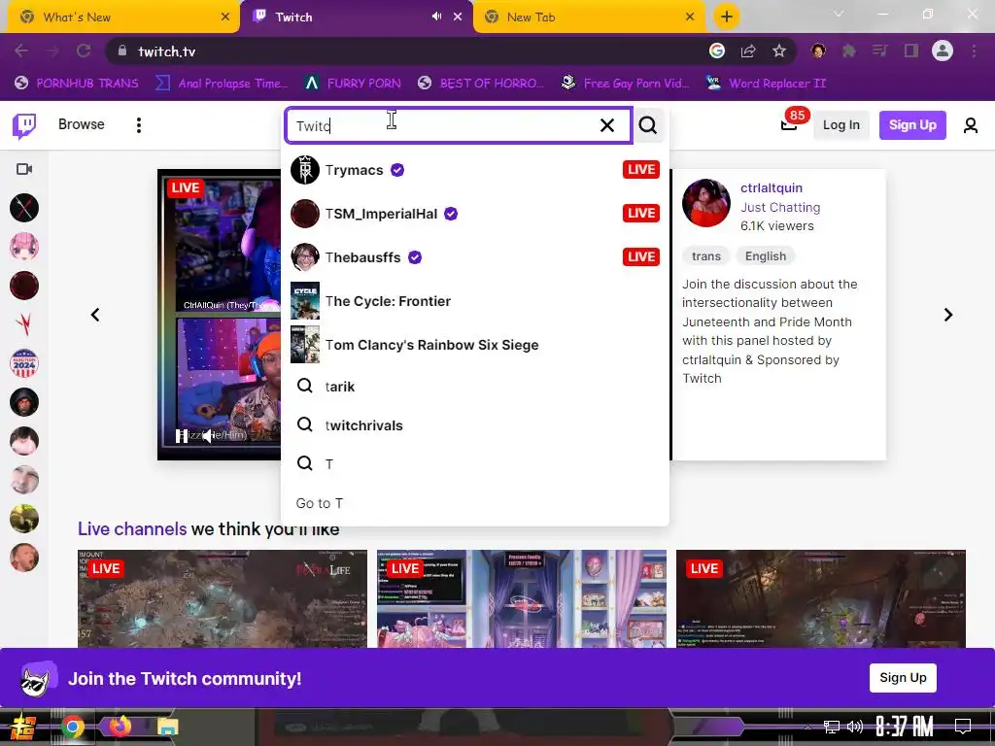Open the tab search chevron
Viewport: 995px width, 746px height.
(x=839, y=14)
